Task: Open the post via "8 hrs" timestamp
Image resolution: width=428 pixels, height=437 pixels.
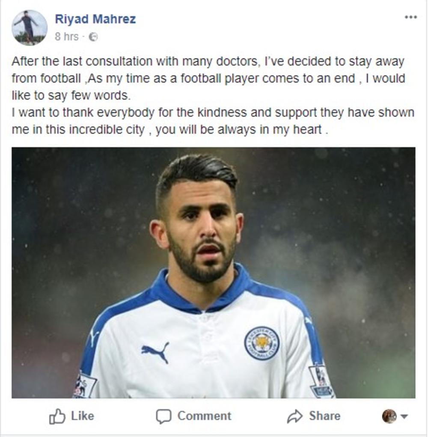Action: 66,37
